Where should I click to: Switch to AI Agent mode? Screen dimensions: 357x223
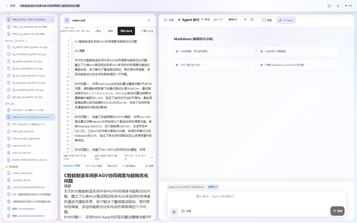click(286, 20)
